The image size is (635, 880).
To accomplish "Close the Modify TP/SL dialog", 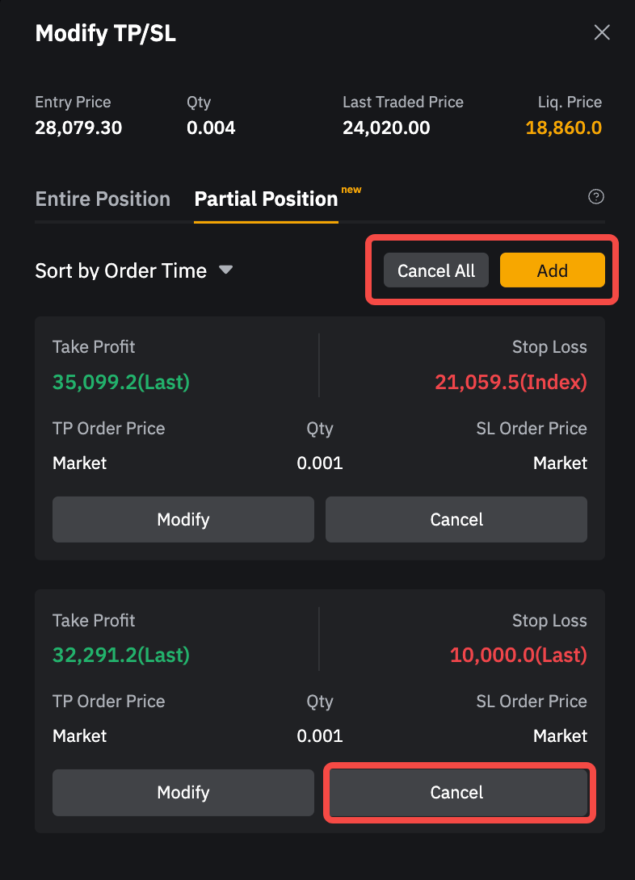I will (602, 33).
